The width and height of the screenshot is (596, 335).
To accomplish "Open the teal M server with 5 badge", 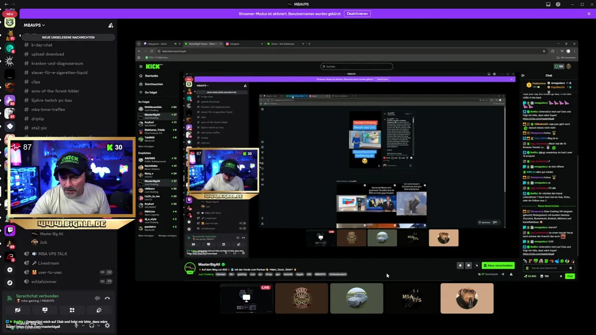I will (x=10, y=48).
